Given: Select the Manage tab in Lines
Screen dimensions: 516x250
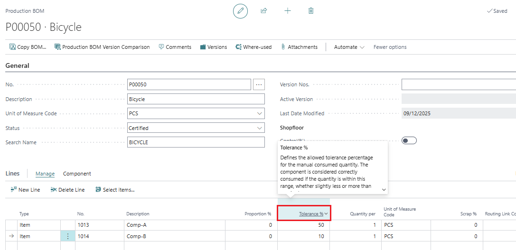Looking at the screenshot, I should pos(45,174).
